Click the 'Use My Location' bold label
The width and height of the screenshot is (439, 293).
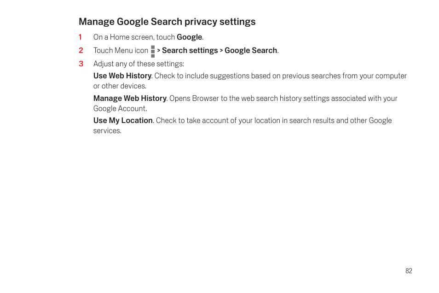(x=123, y=121)
